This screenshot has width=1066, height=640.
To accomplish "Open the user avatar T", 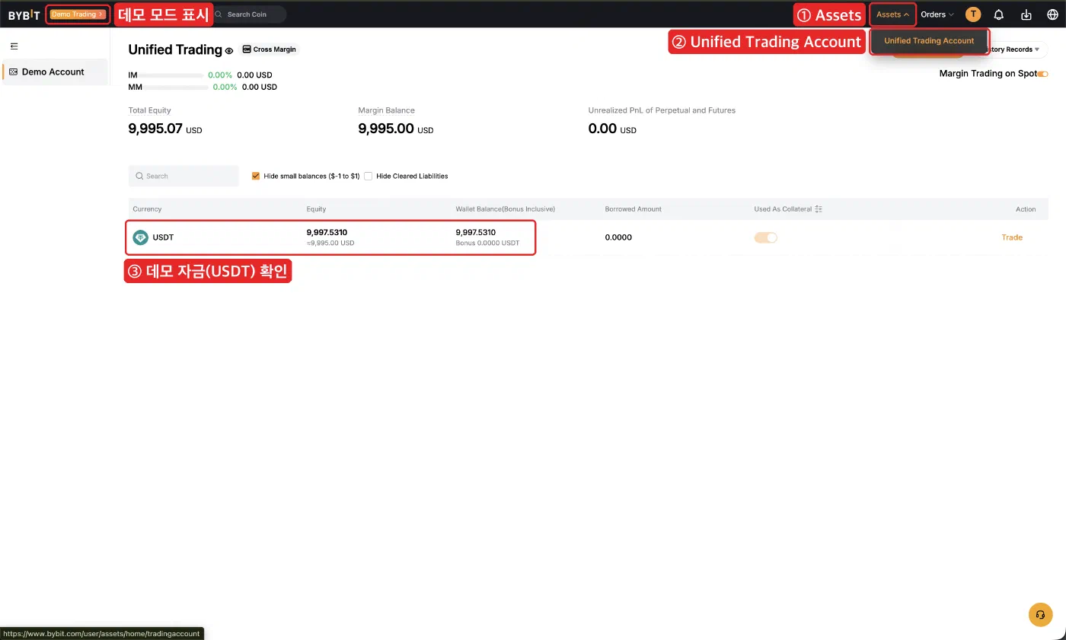I will coord(973,14).
